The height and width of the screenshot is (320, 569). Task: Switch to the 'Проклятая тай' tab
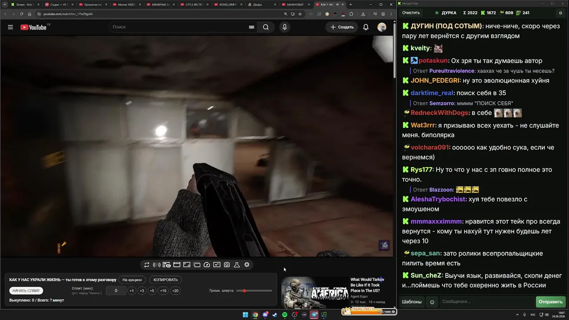click(93, 4)
